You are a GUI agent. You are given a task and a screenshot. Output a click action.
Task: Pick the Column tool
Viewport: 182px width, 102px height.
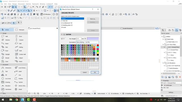20,40
